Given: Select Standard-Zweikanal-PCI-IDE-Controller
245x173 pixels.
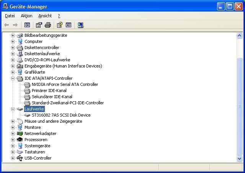Looking at the screenshot, I should [68, 103].
